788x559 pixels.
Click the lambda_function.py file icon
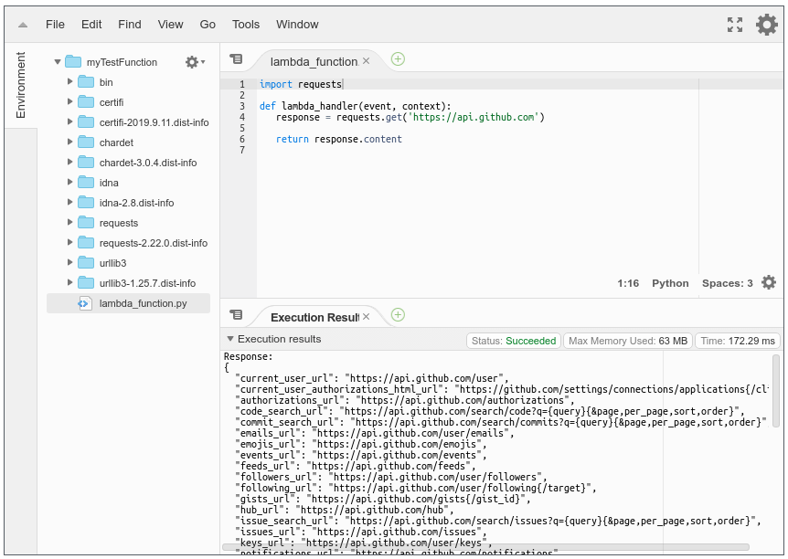(x=85, y=303)
